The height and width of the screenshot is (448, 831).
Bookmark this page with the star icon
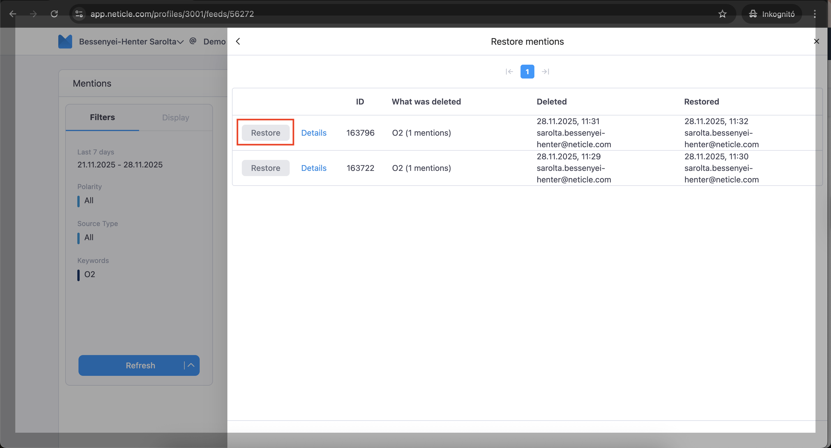(x=722, y=14)
